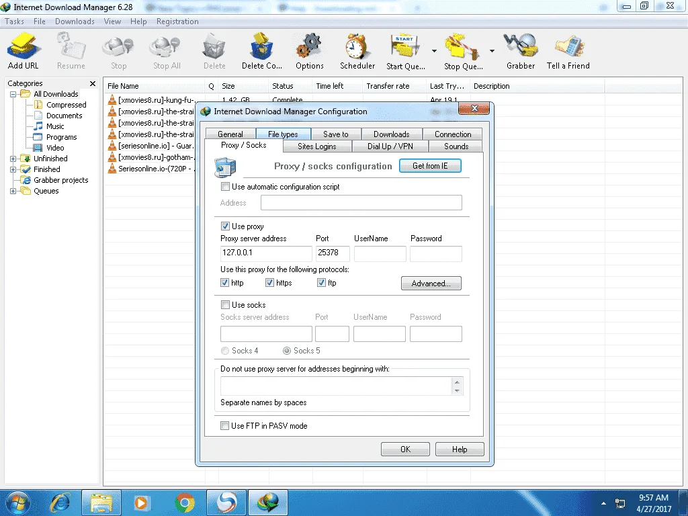The height and width of the screenshot is (516, 688).
Task: Click the Delete toolbar icon
Action: click(214, 46)
